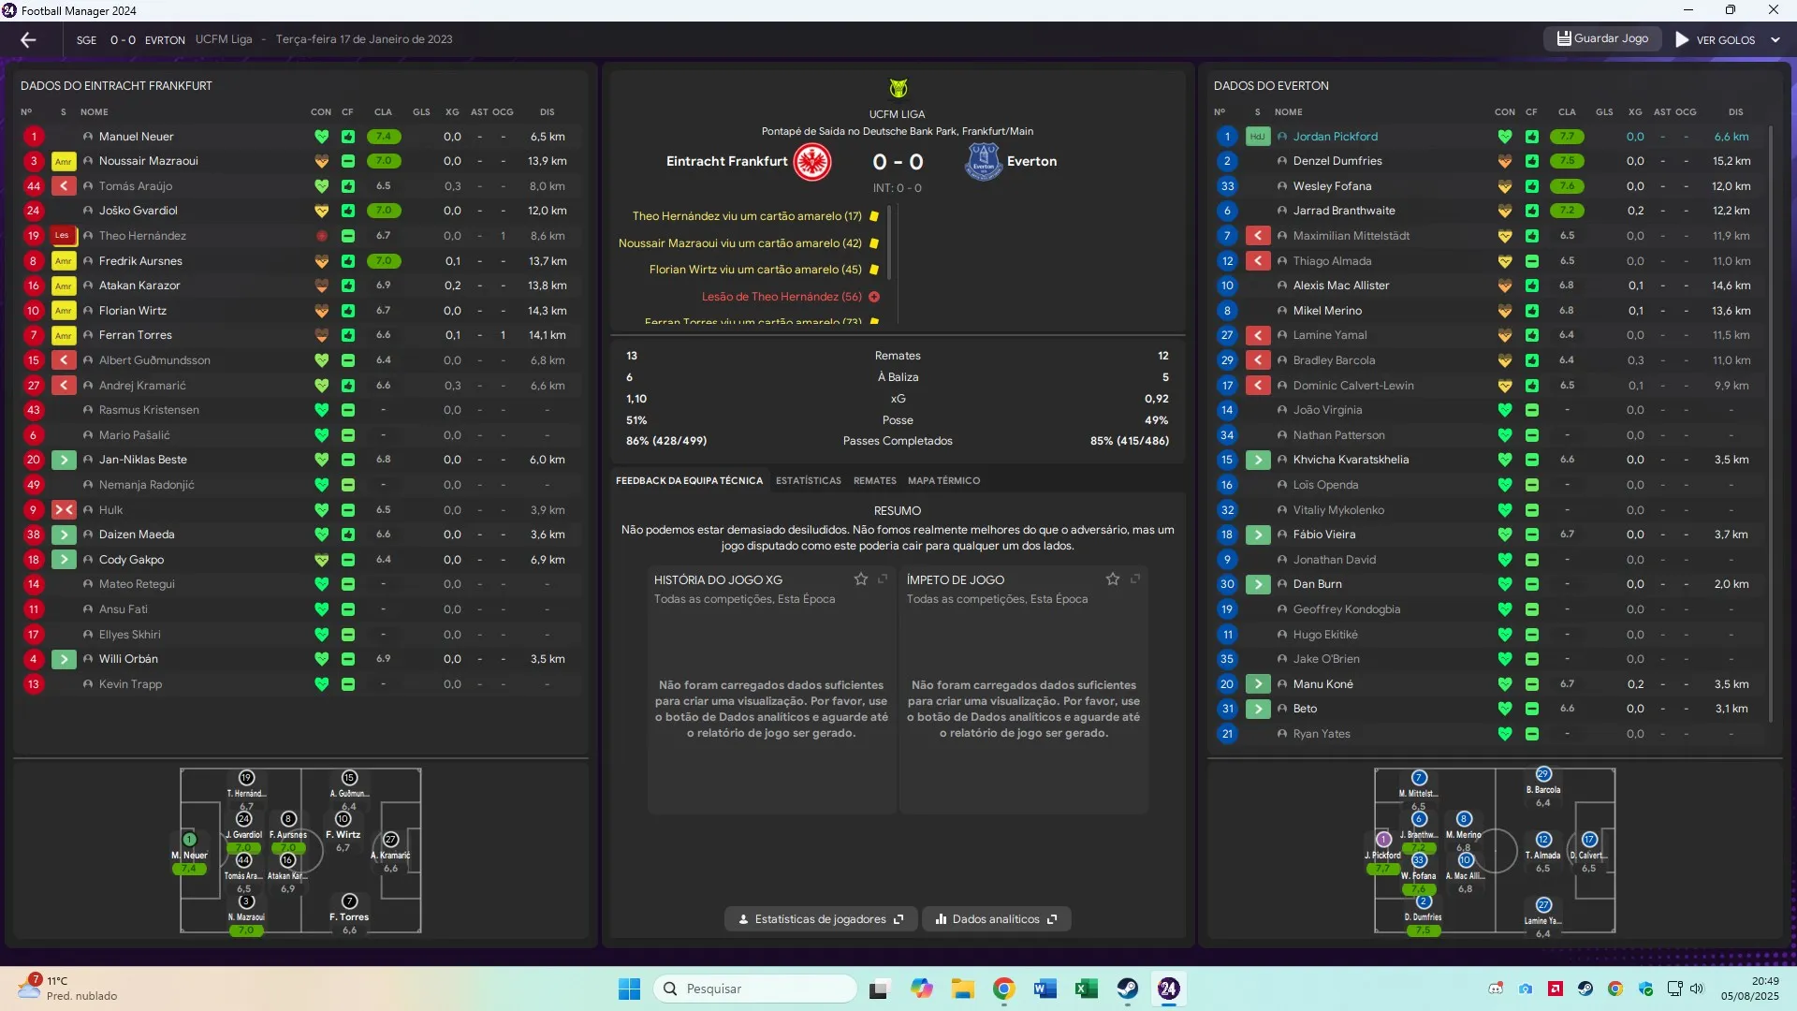Go back with the arrow icon
Viewport: 1797px width, 1011px height.
coord(28,39)
